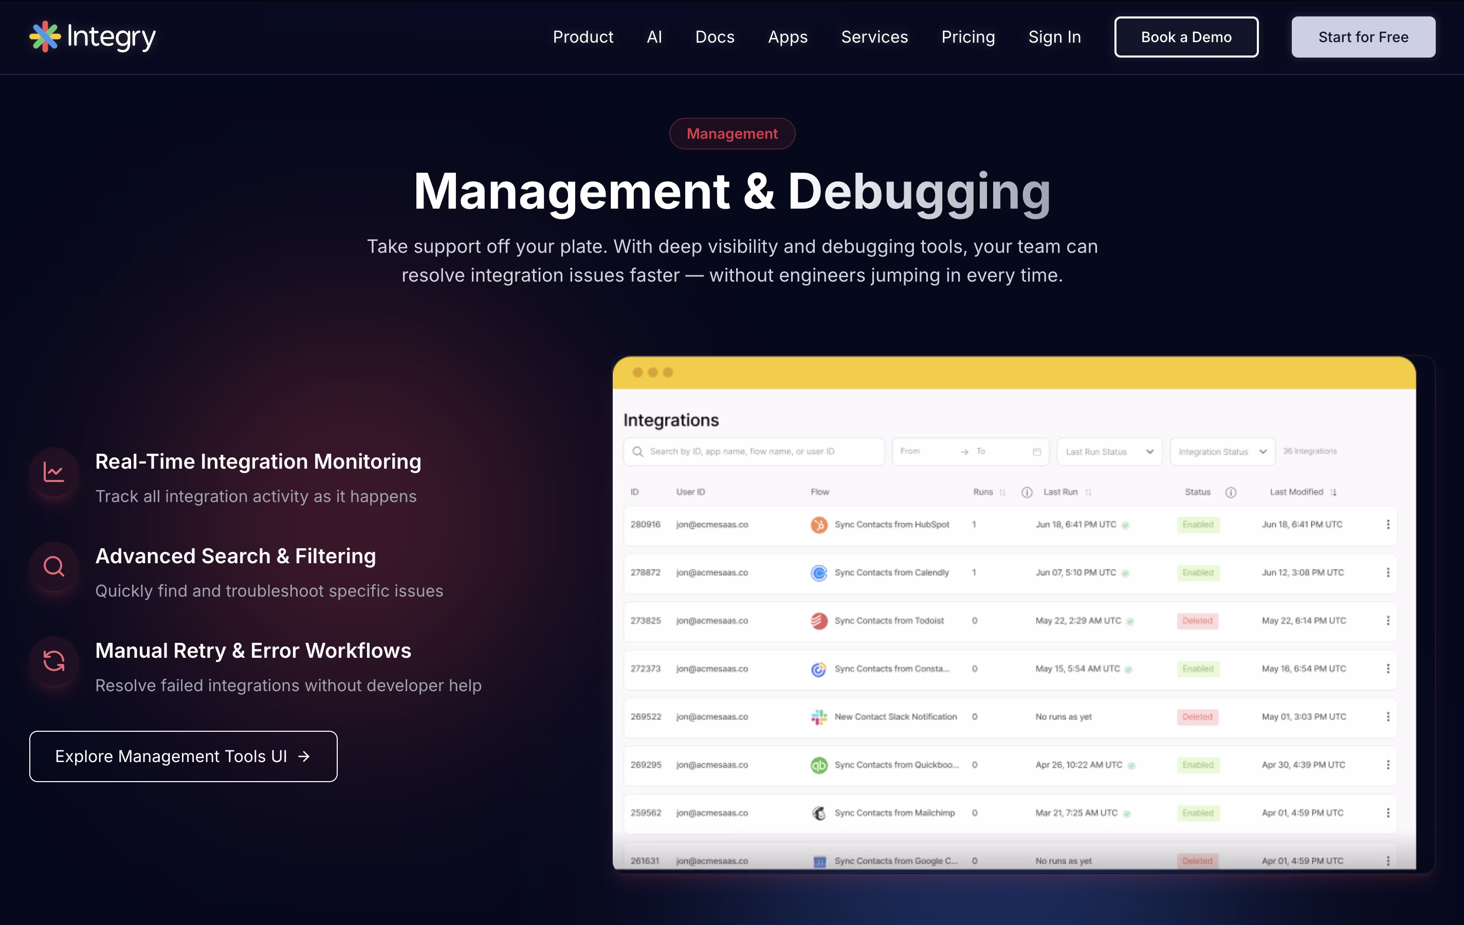Screen dimensions: 1464x925
Task: Click the Slack icon in row 269522
Action: [819, 716]
